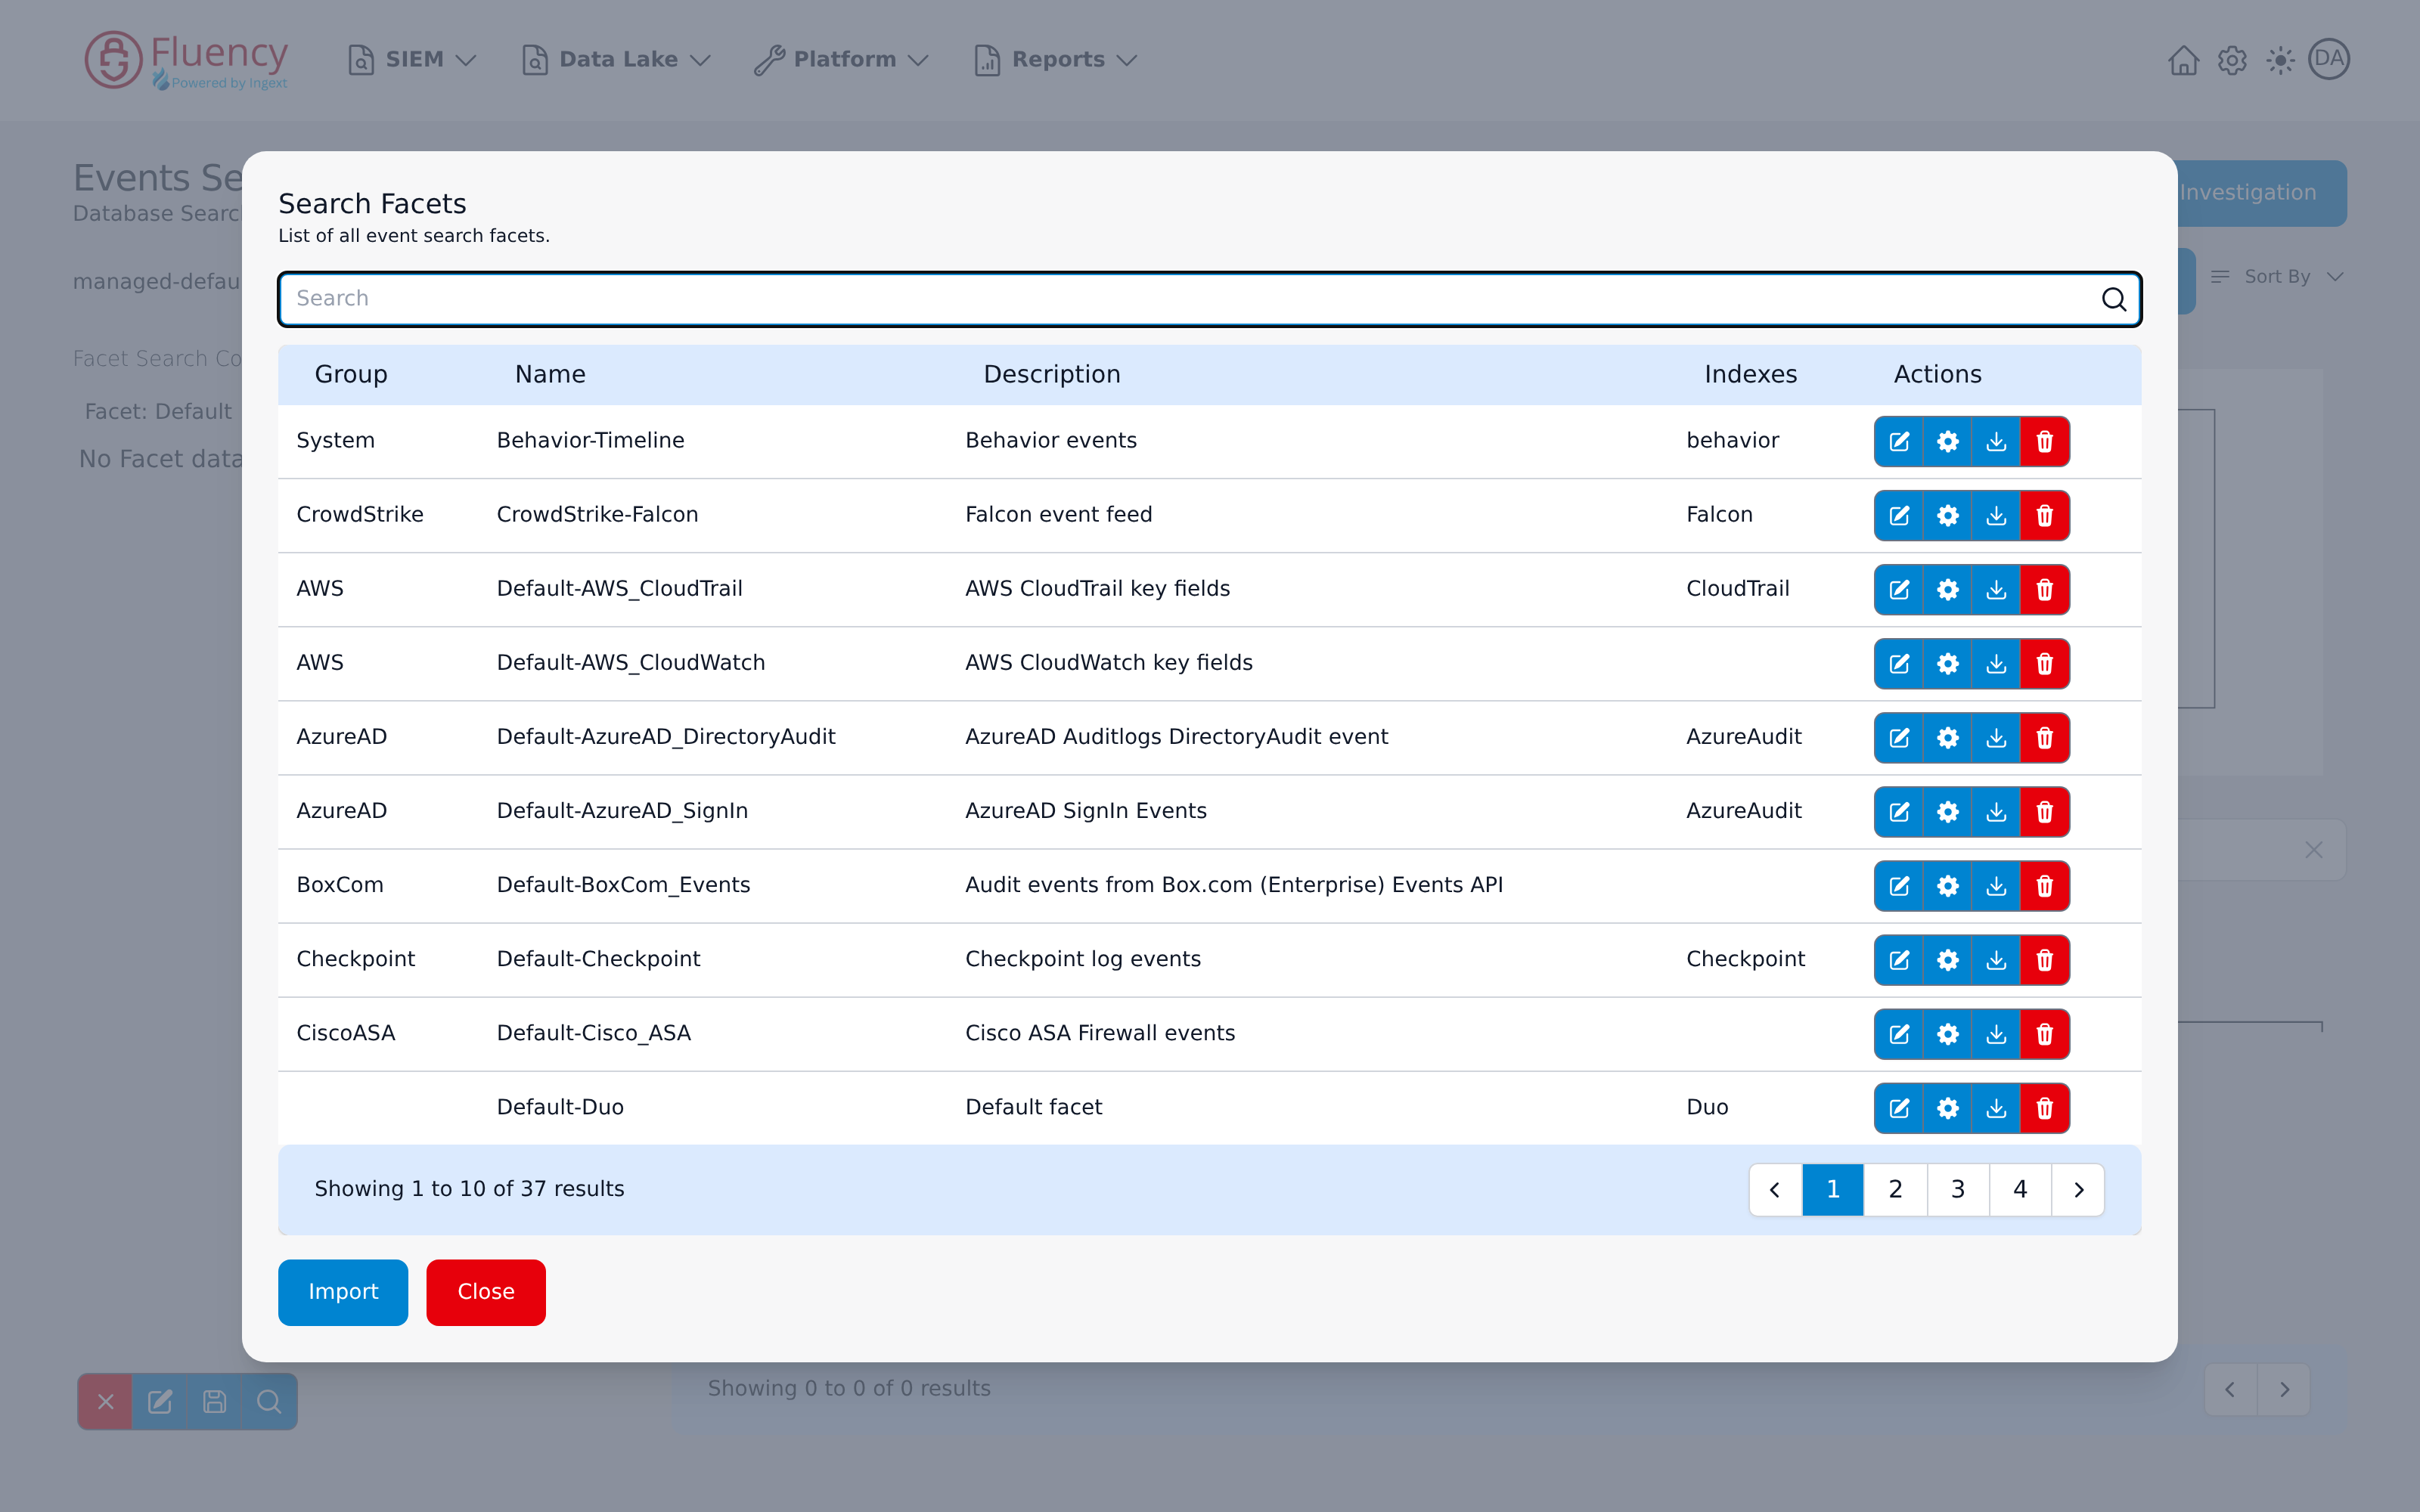Click the save icon in bottom toolbar

coord(214,1402)
